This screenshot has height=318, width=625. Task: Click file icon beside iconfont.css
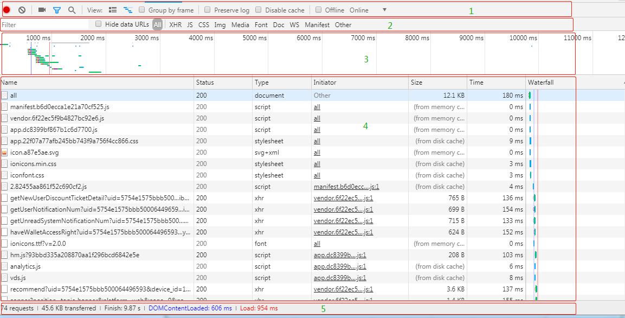click(4, 175)
